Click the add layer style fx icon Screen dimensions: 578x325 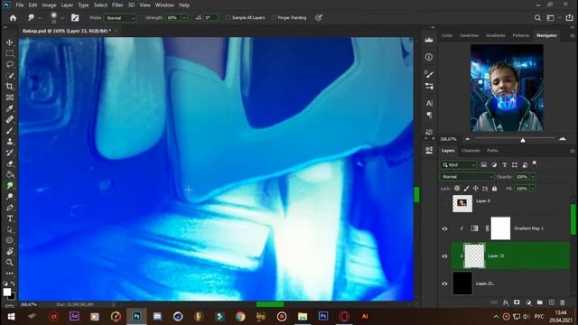point(506,302)
